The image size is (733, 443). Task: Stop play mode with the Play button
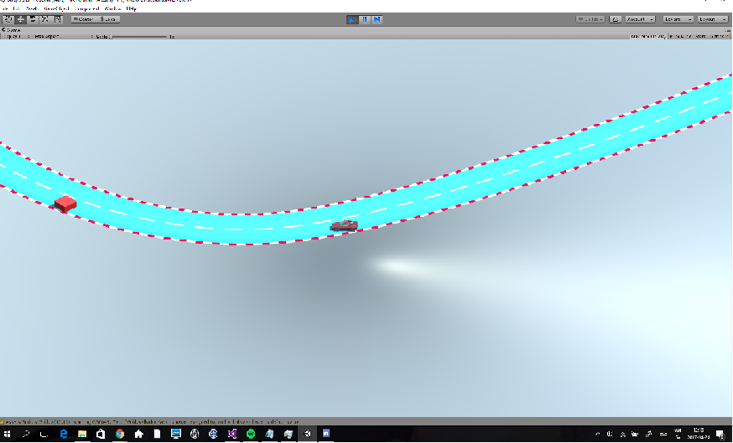pyautogui.click(x=352, y=18)
